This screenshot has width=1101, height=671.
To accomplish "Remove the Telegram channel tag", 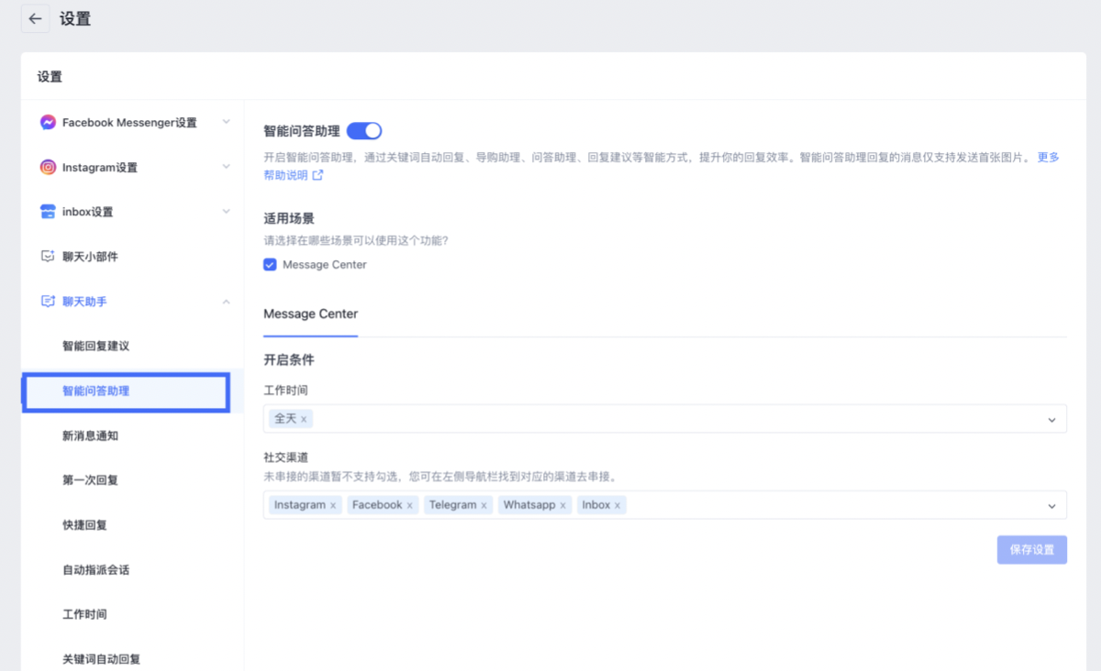I will (x=484, y=504).
